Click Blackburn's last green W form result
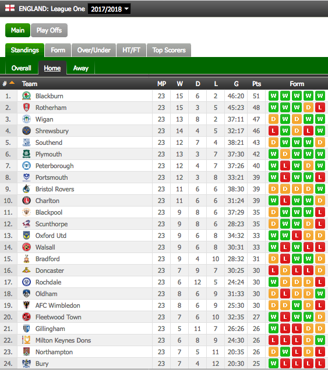 [x=320, y=96]
